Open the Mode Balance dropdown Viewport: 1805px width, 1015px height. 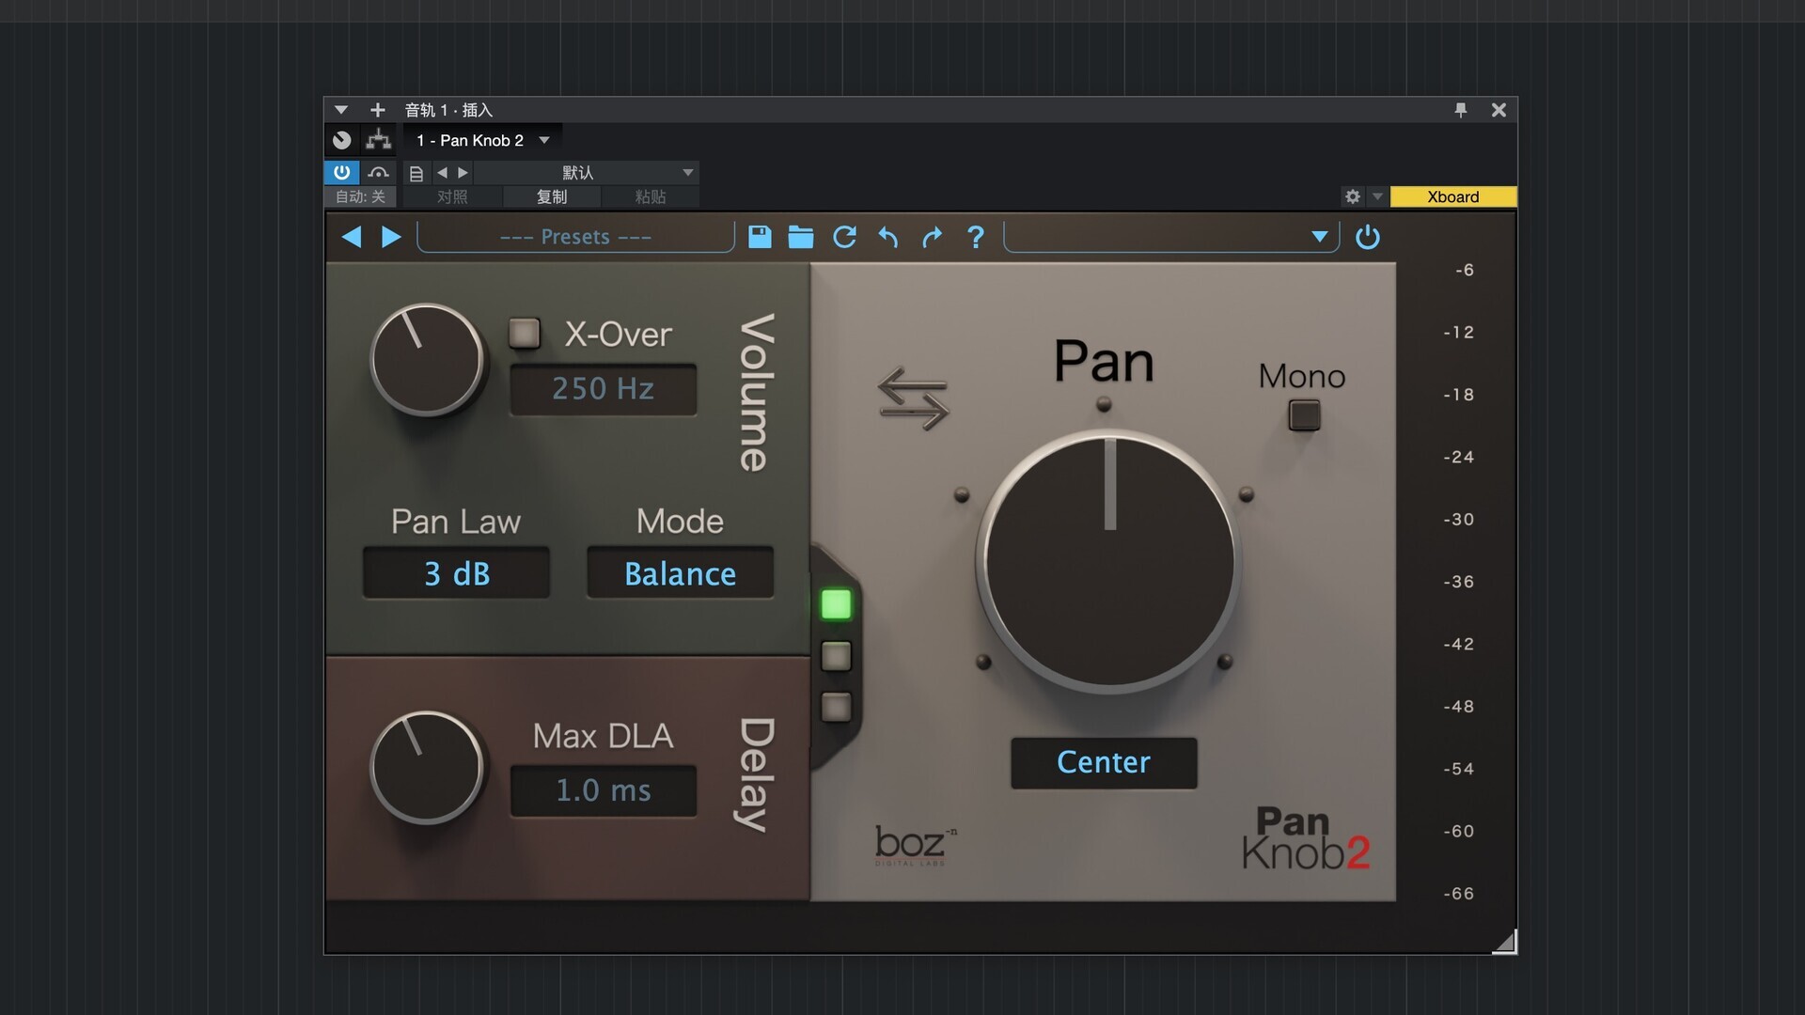pos(680,573)
